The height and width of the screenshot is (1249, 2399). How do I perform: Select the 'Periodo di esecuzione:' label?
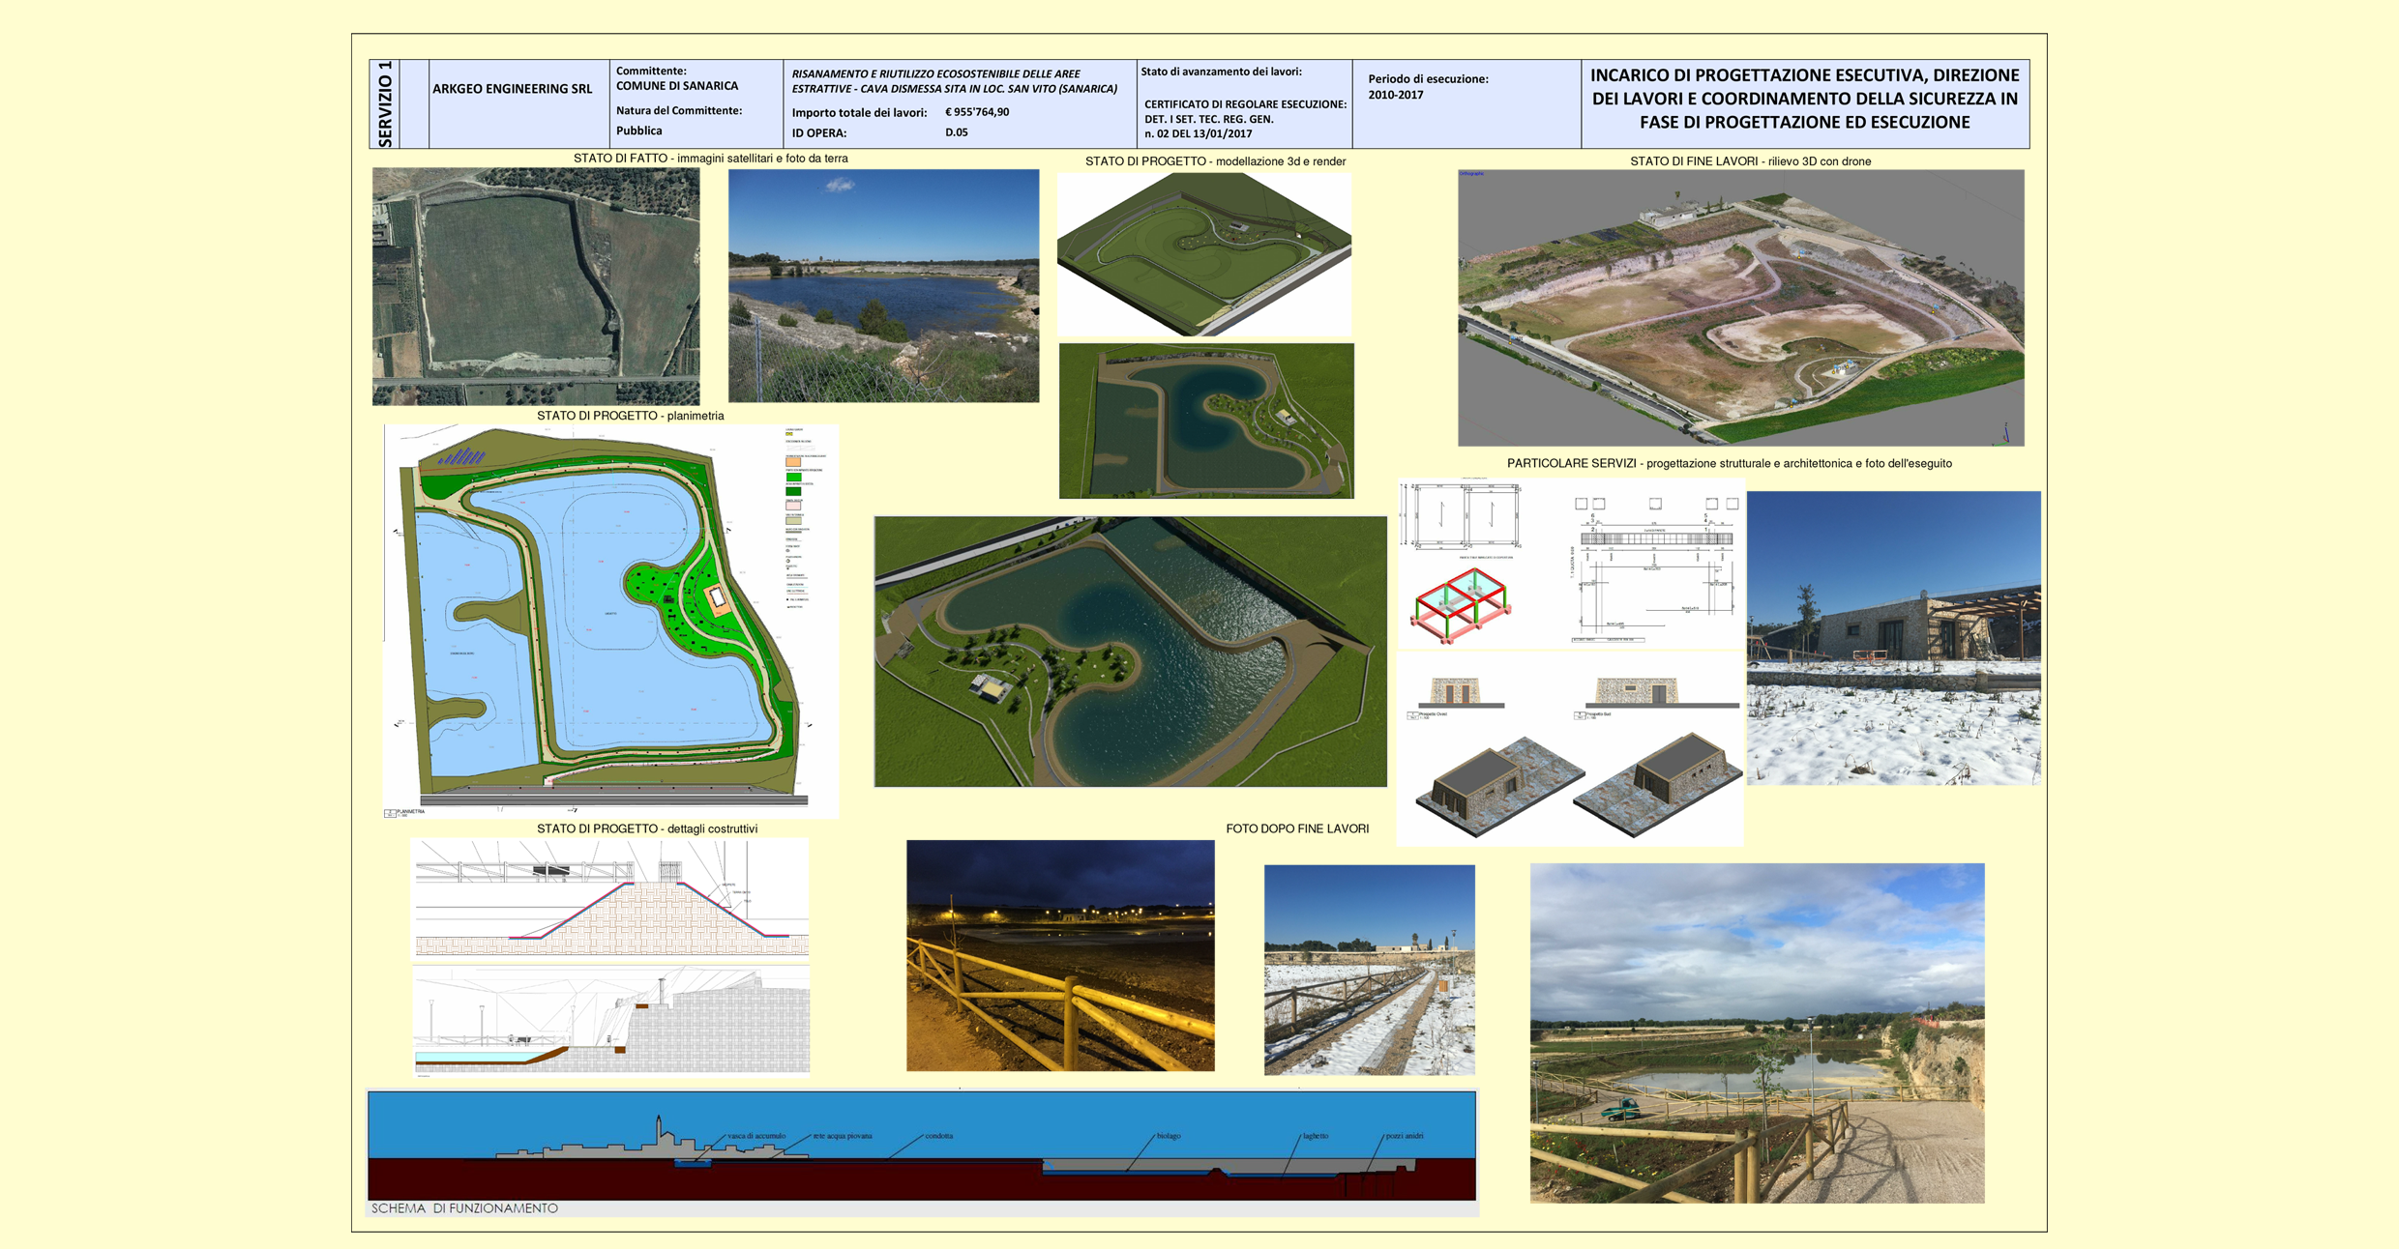pyautogui.click(x=1428, y=79)
